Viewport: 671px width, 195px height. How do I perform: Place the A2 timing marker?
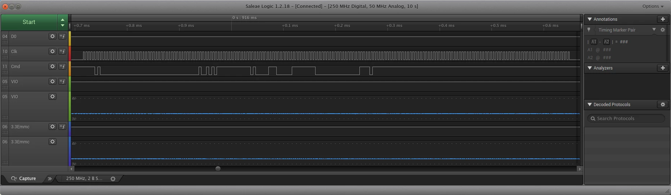coord(607,42)
